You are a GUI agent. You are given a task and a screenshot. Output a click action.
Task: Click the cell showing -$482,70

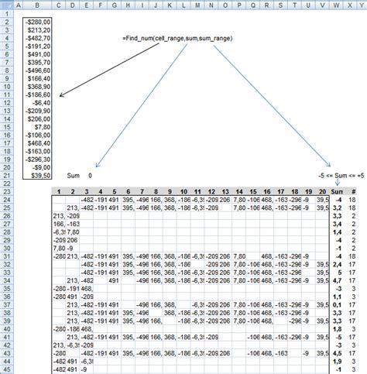pos(37,38)
